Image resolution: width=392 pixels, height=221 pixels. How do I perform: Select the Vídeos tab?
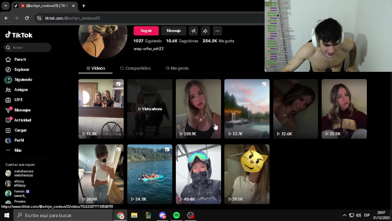click(96, 68)
